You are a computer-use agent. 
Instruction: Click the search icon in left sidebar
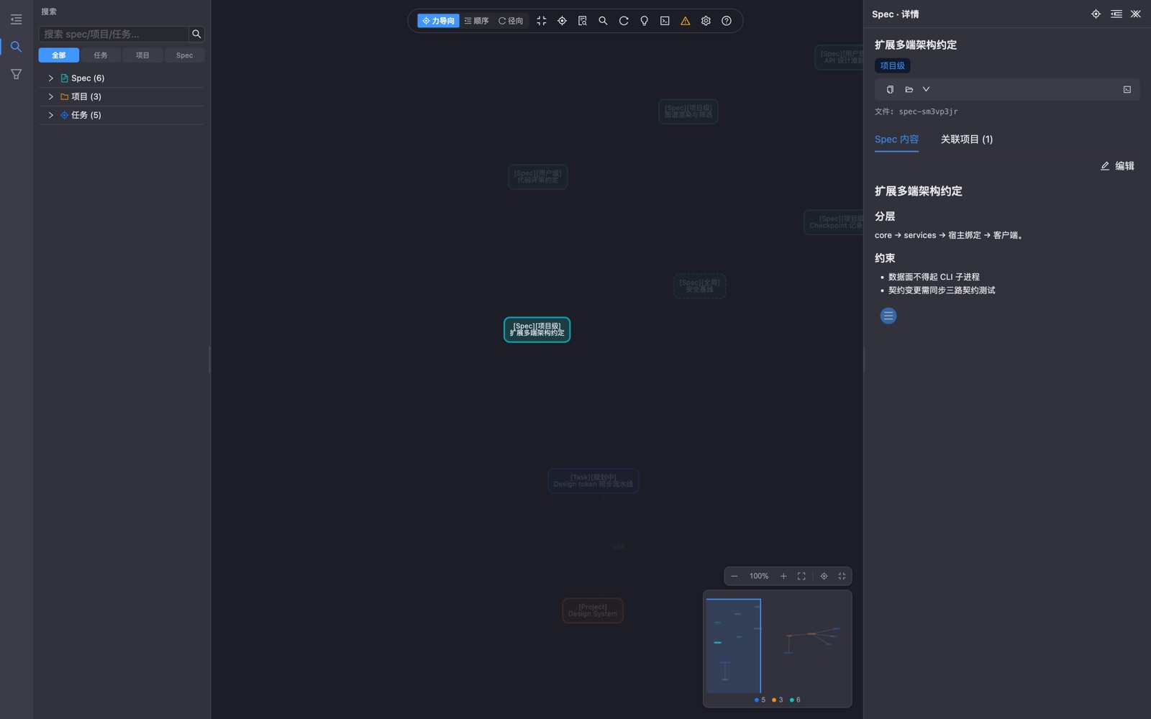pyautogui.click(x=16, y=47)
